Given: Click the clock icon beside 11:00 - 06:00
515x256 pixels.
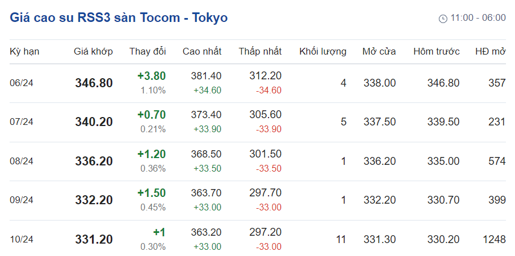Looking at the screenshot, I should point(443,19).
